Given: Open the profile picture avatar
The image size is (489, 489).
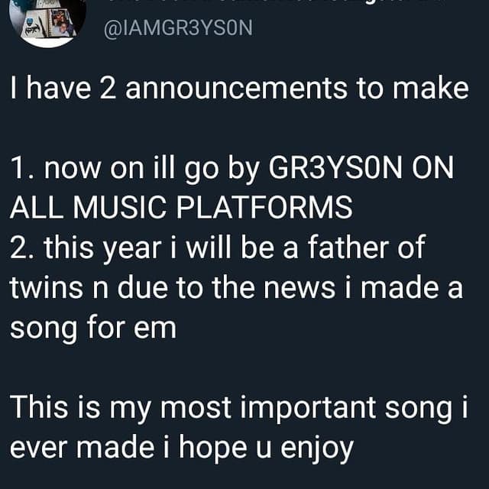Looking at the screenshot, I should pos(47,22).
